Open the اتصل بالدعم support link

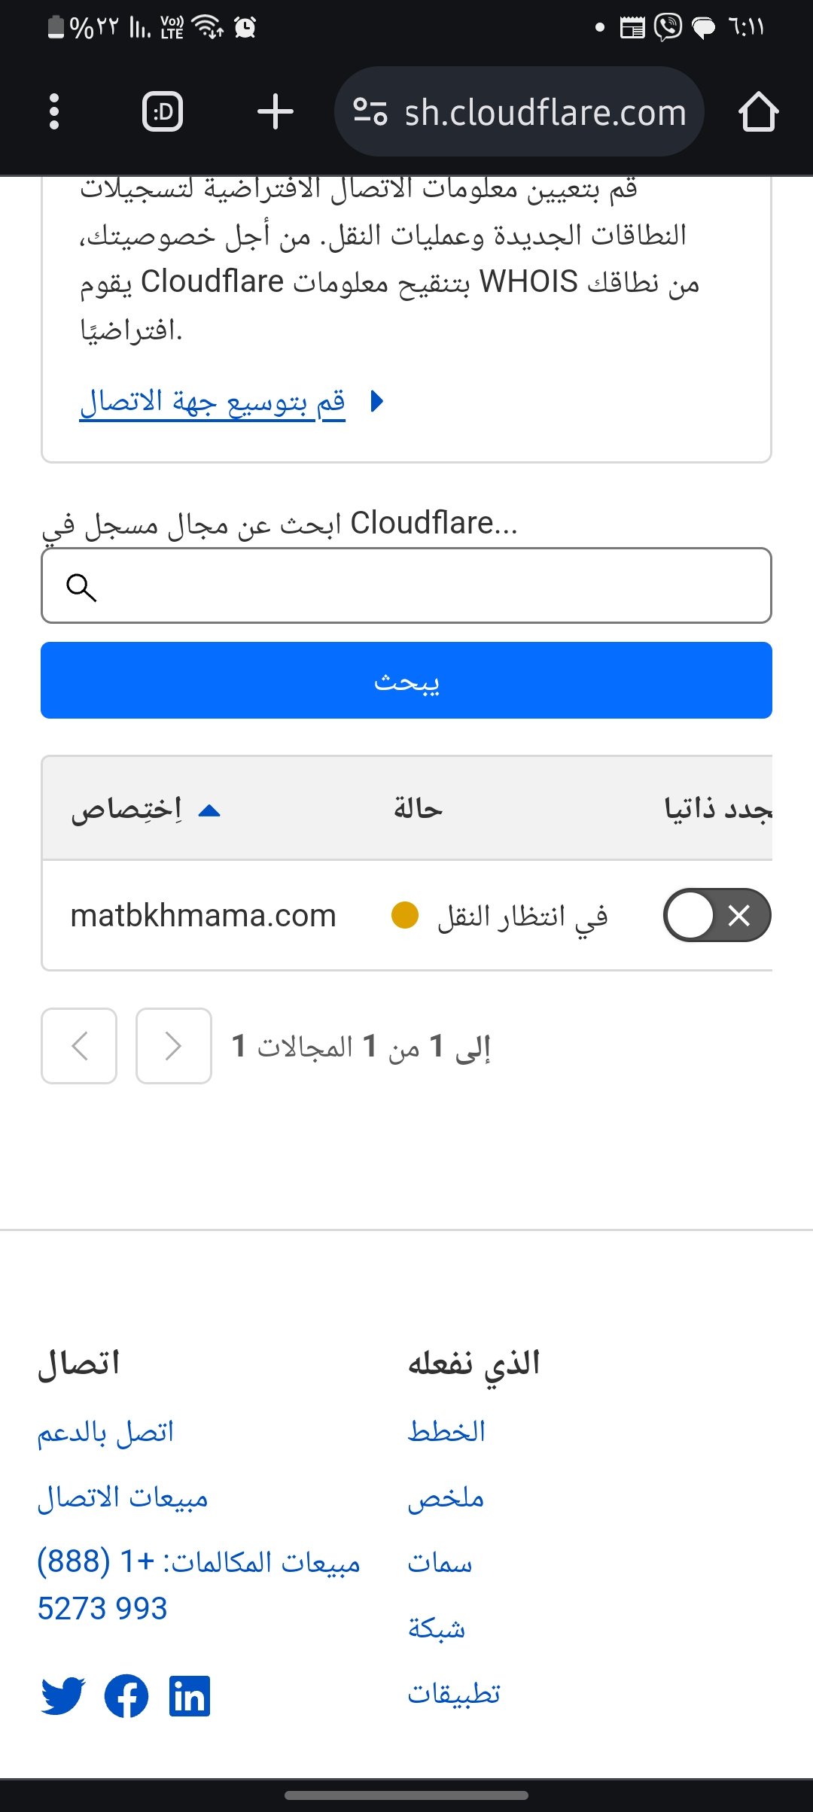[x=105, y=1431]
